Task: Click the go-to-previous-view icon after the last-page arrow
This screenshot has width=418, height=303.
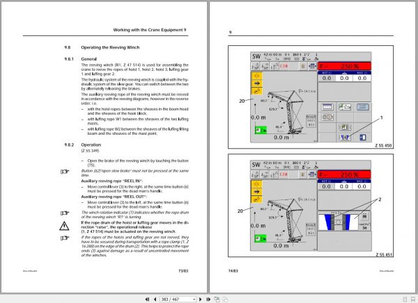Action: (x=217, y=300)
